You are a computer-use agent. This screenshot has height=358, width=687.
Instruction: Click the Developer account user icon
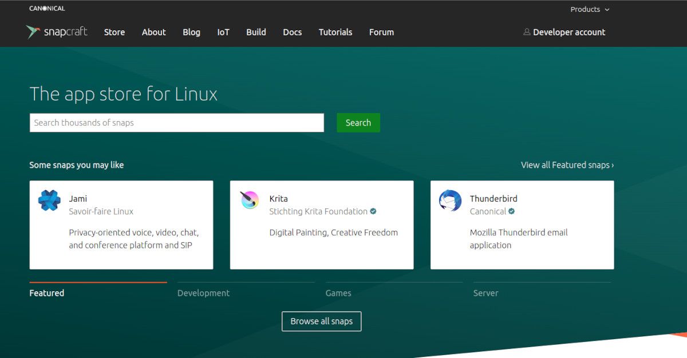click(527, 32)
